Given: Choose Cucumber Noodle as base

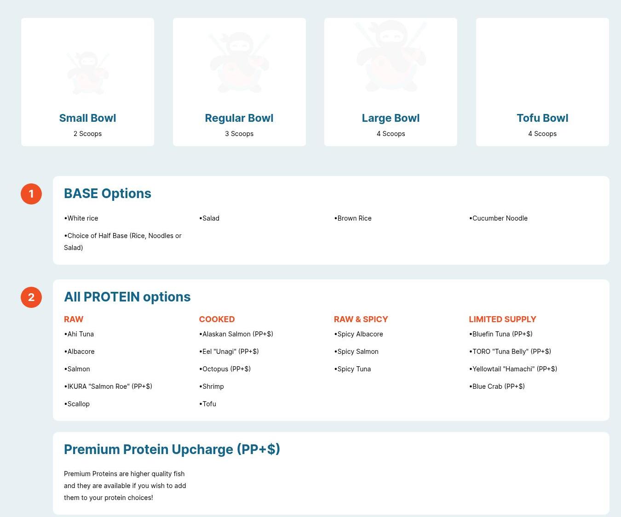Looking at the screenshot, I should point(499,218).
